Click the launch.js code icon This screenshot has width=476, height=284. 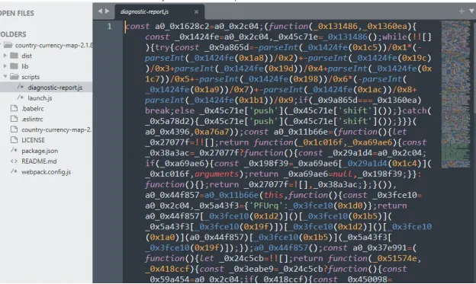point(21,97)
